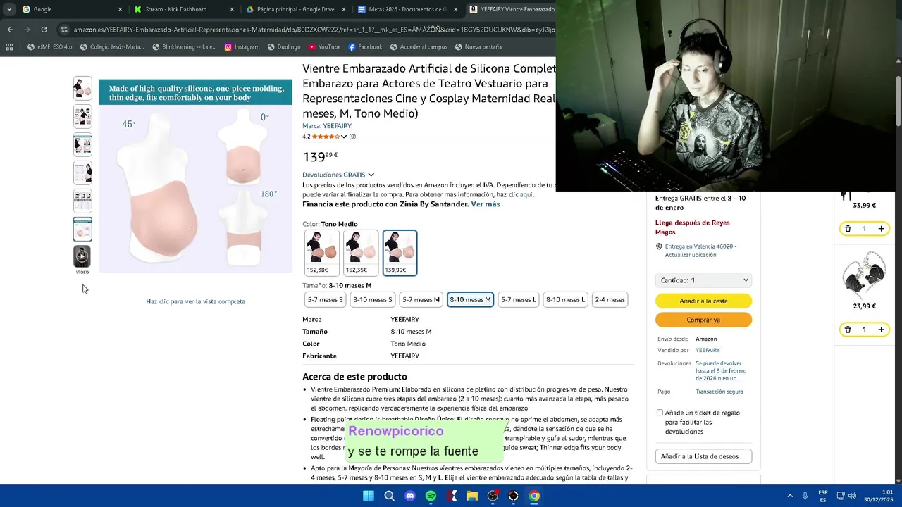Open the eJMF: ESO 4to bookmark
Screen dimensions: 902x507
pyautogui.click(x=49, y=47)
